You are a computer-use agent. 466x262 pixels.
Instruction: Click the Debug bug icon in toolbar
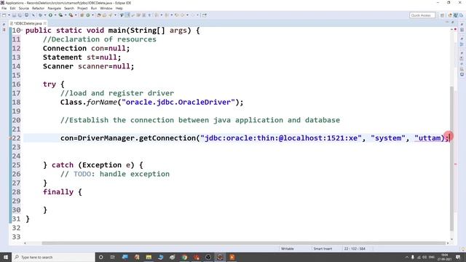[x=41, y=15]
